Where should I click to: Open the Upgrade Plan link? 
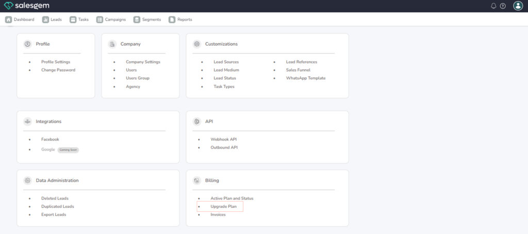coord(223,206)
